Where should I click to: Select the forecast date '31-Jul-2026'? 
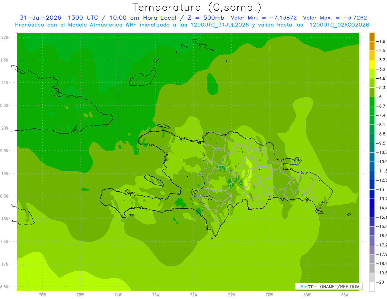(x=40, y=18)
